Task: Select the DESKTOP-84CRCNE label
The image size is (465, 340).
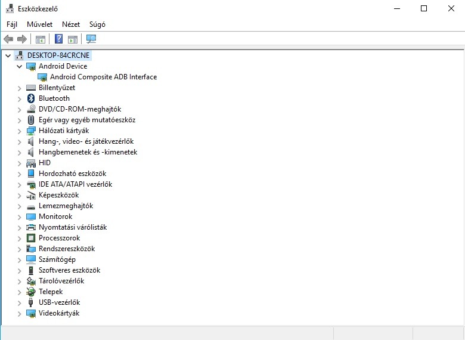Action: pyautogui.click(x=58, y=55)
